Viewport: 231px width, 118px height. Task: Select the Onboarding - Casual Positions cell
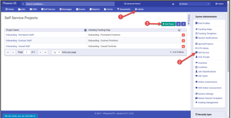pos(133,46)
